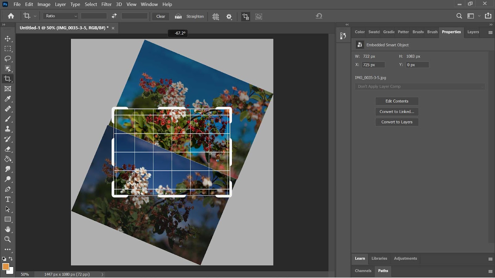
Task: Select the Frame tool
Action: coord(8,89)
